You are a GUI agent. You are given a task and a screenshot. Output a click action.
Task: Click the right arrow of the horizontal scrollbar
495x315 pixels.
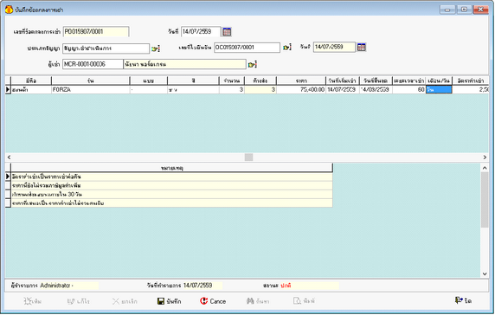click(x=485, y=157)
